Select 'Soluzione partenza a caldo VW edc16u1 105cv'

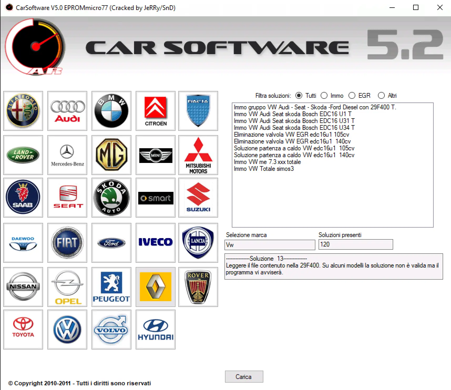click(x=294, y=148)
